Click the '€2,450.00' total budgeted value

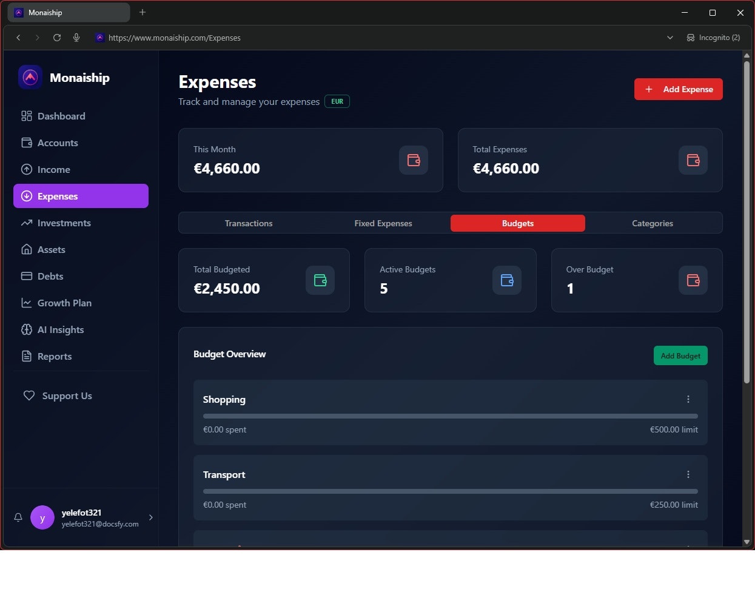click(226, 289)
